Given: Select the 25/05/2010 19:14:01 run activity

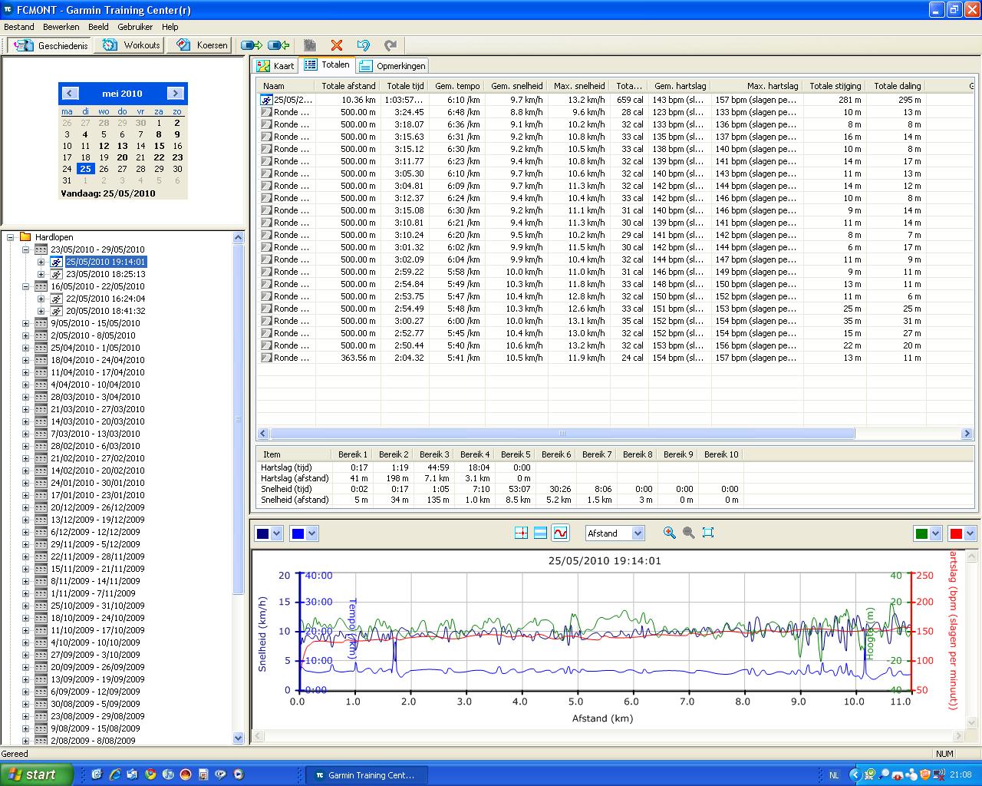Looking at the screenshot, I should (x=105, y=262).
